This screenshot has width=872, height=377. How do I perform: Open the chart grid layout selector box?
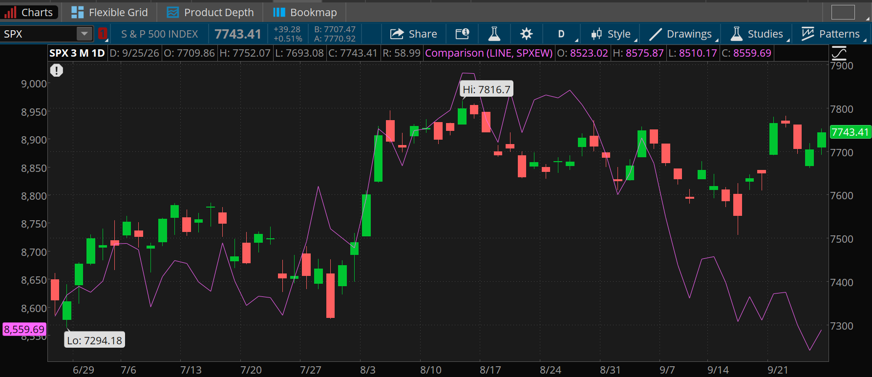(843, 12)
